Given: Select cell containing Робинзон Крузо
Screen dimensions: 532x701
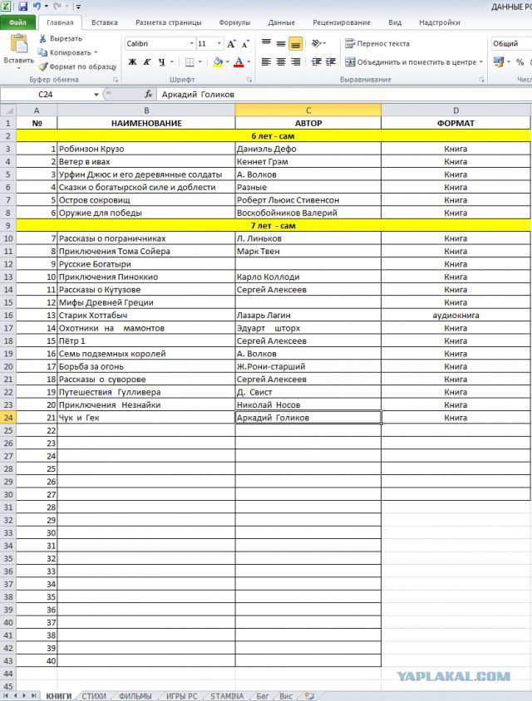Looking at the screenshot, I should pos(146,149).
